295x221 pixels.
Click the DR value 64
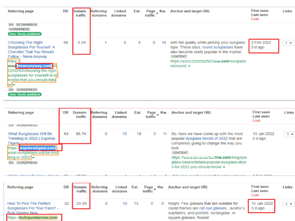(x=66, y=134)
